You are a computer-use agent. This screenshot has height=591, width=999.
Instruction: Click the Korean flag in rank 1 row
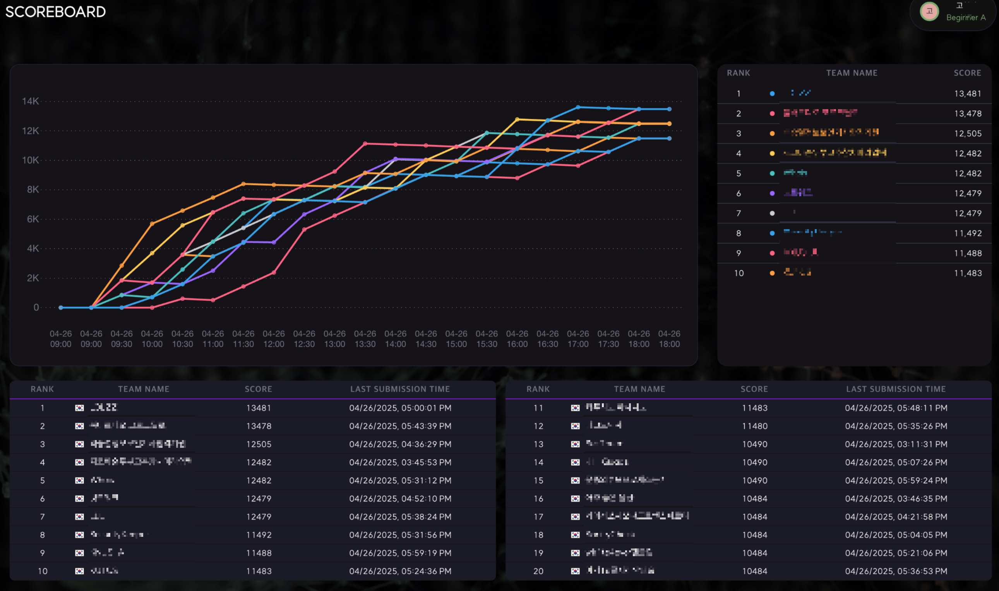click(80, 408)
